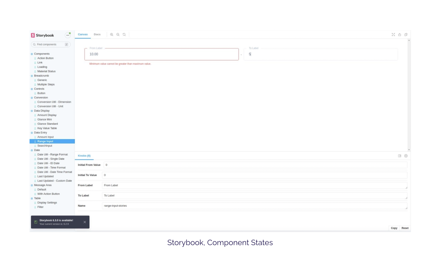Click the Copy button in knobs panel
Image resolution: width=444 pixels, height=261 pixels.
point(394,228)
